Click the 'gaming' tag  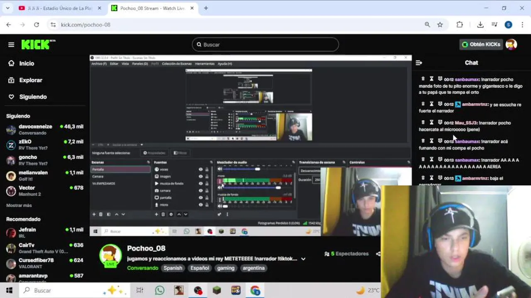[x=226, y=268]
